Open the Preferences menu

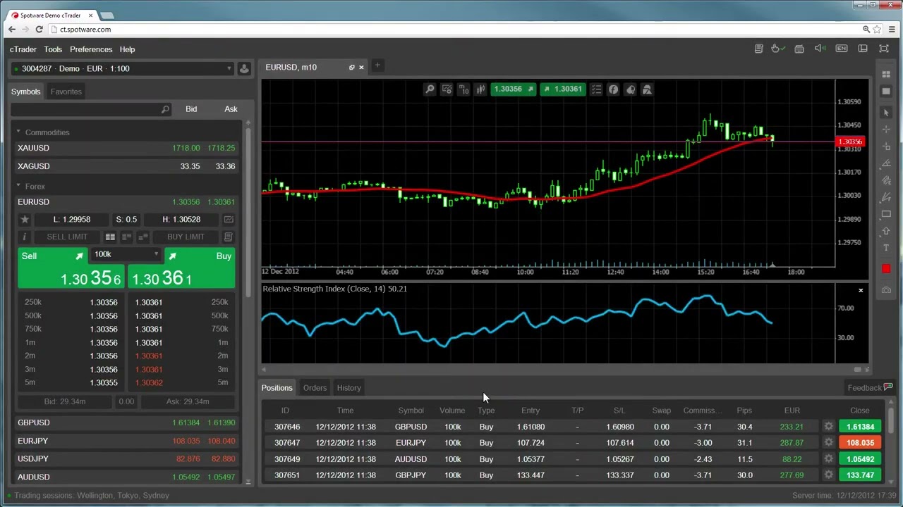pos(91,49)
